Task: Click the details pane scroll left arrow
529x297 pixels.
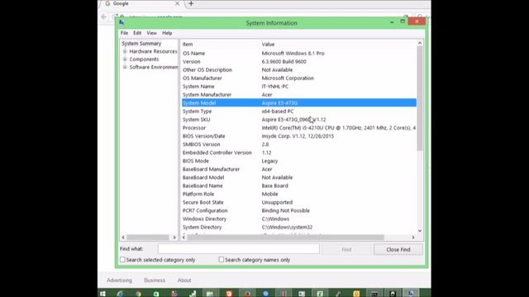Action: (183, 238)
